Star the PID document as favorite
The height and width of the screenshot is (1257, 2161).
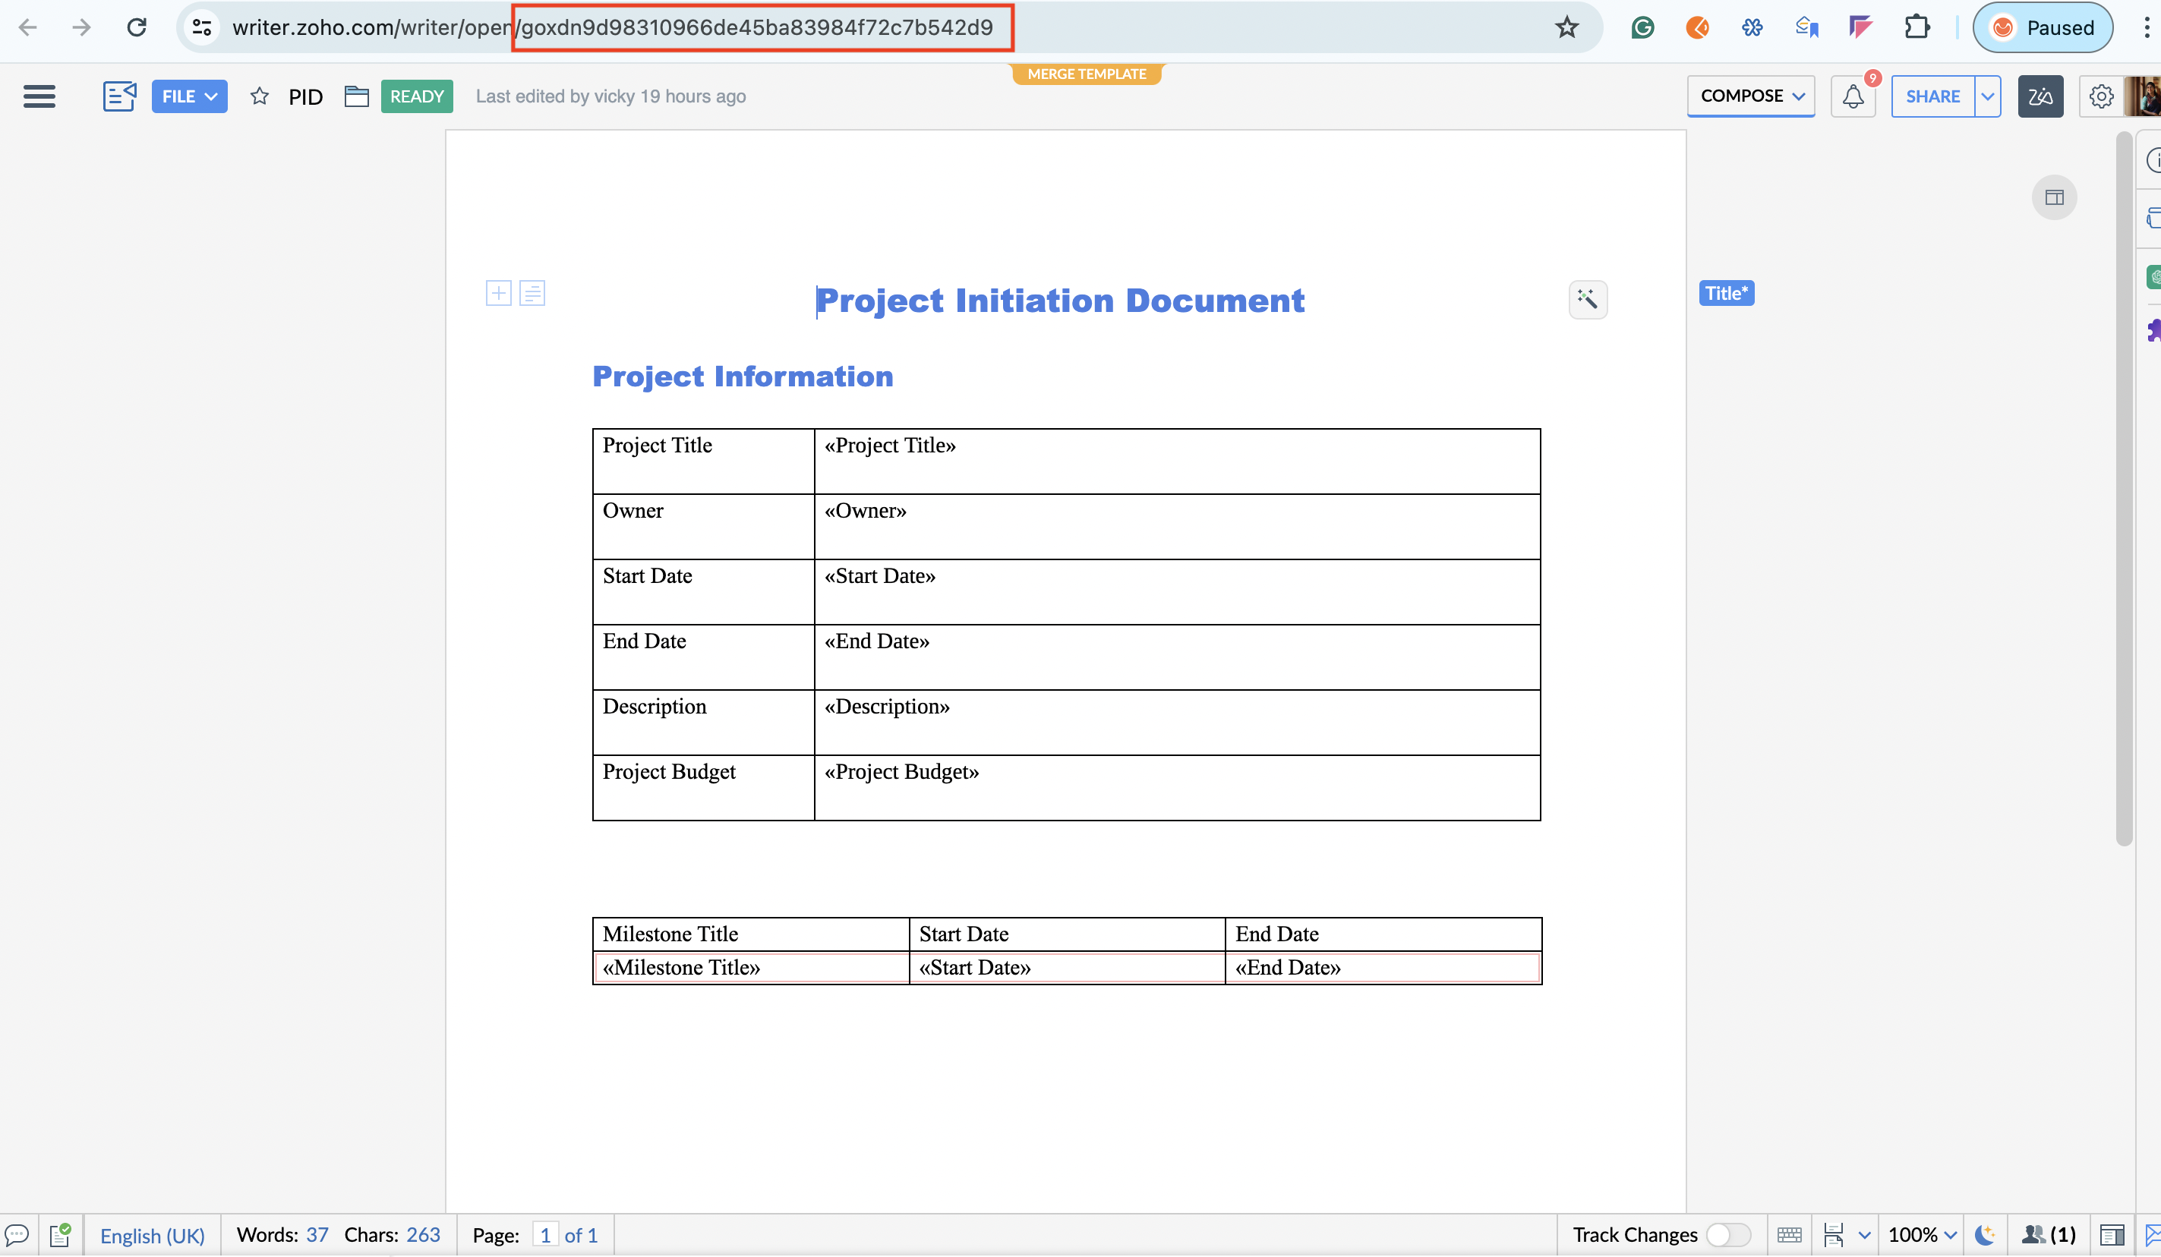point(259,96)
